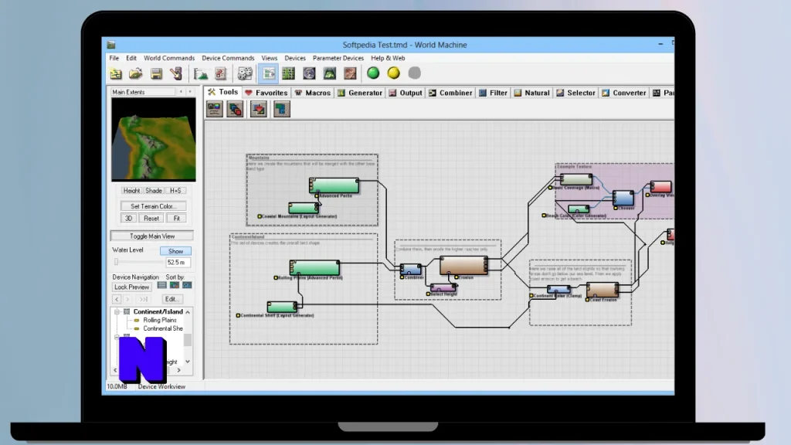This screenshot has width=791, height=445.
Task: Select the first Tools palette icon
Action: (215, 109)
